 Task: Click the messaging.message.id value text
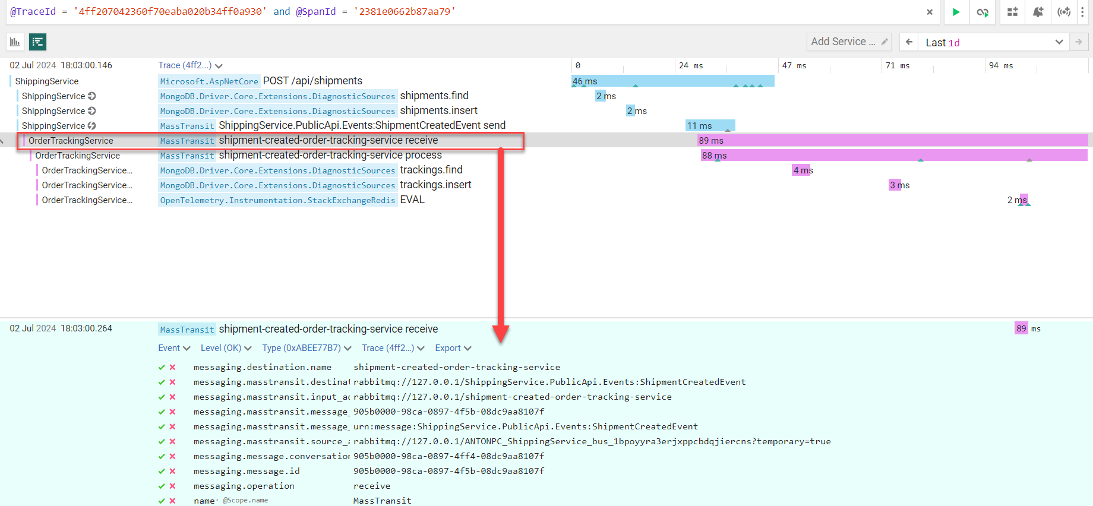pyautogui.click(x=449, y=471)
